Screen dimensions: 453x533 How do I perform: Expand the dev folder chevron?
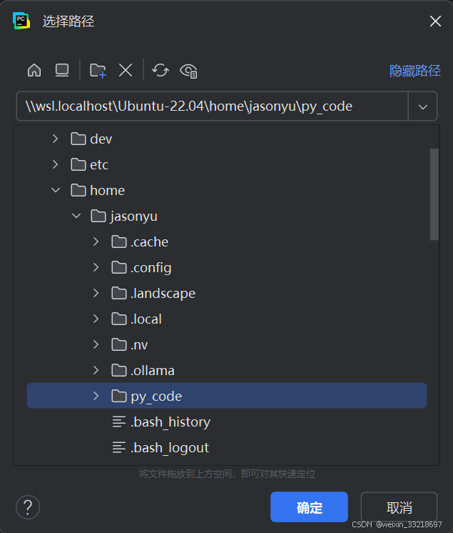click(56, 139)
